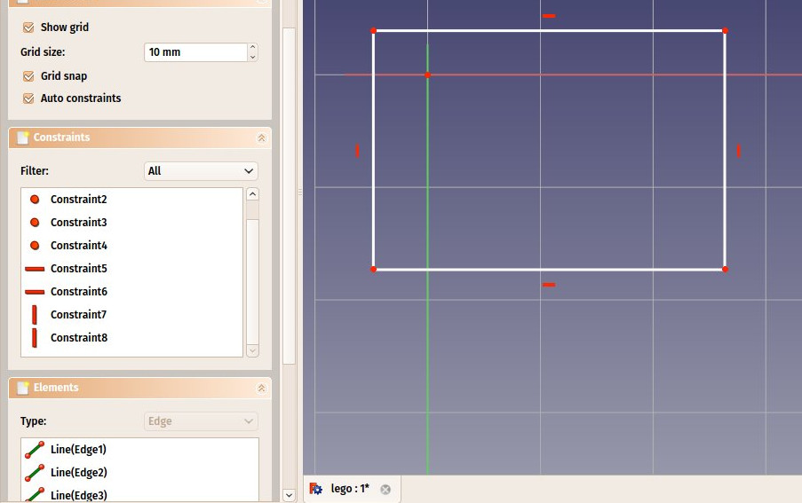Click the coincident icon beside Constraint3
802x503 pixels.
click(35, 222)
